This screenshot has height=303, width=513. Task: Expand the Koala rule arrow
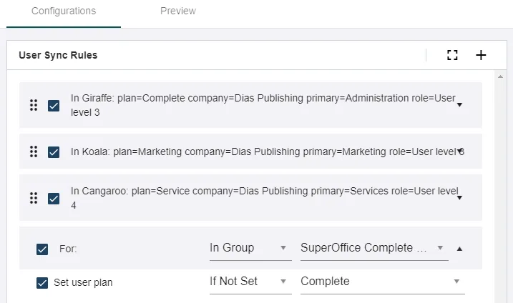pos(459,151)
